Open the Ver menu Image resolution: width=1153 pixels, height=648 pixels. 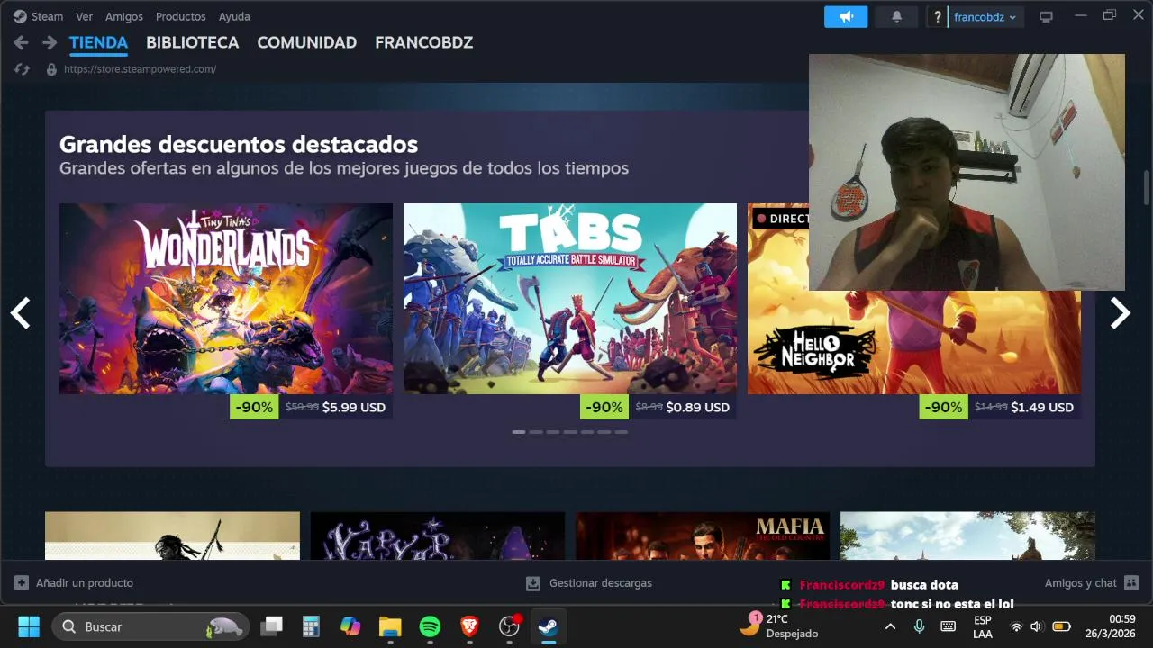pos(84,16)
